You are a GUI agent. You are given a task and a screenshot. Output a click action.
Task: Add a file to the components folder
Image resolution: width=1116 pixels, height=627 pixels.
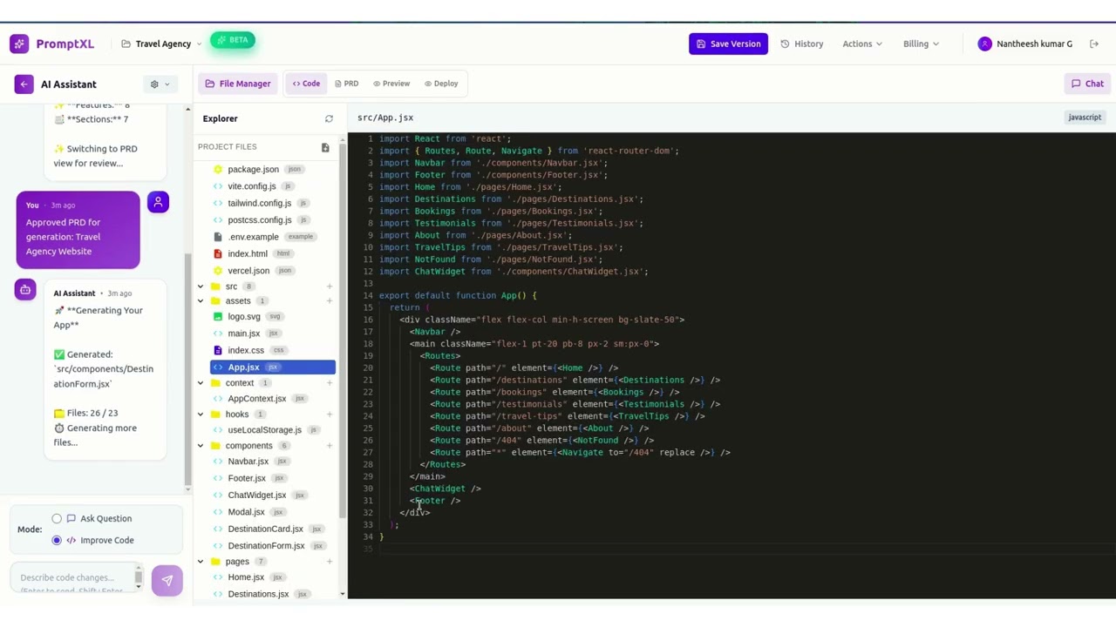329,446
